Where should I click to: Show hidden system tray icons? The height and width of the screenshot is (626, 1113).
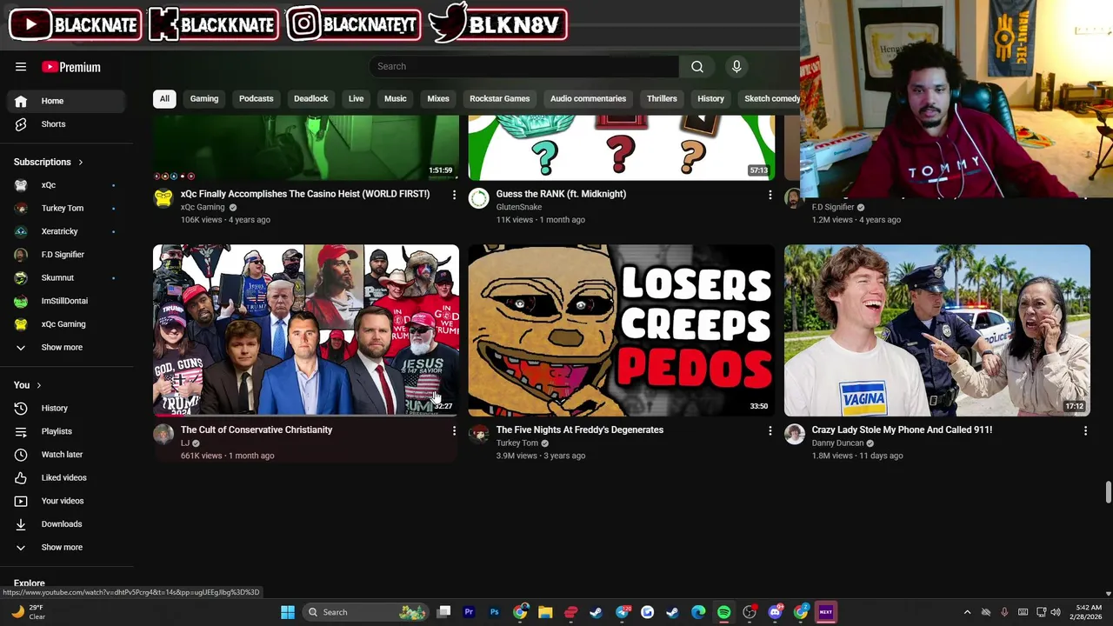click(x=967, y=612)
